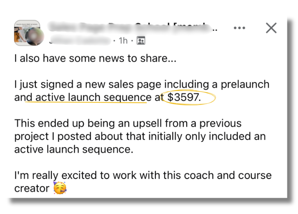Click the "This ended up being an upsell" line
The height and width of the screenshot is (214, 298).
128,123
